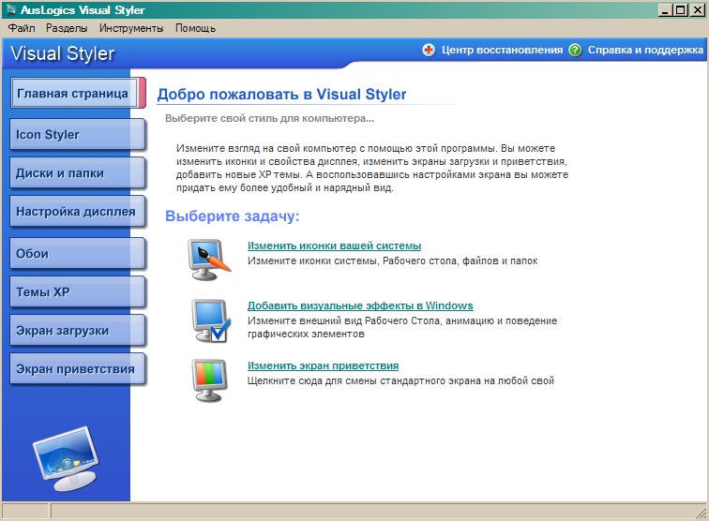This screenshot has width=709, height=521.
Task: Switch to the Обои section
Action: click(x=77, y=254)
